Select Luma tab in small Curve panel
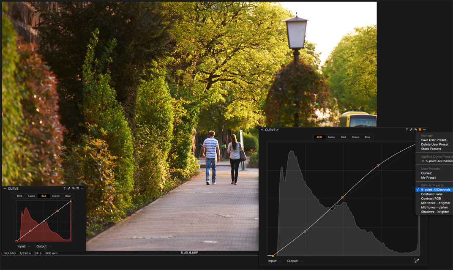453x270 pixels. [32, 196]
